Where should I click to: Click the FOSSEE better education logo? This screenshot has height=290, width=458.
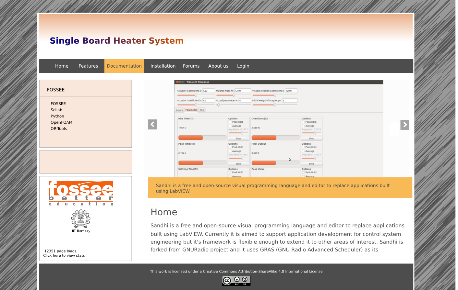(x=81, y=193)
